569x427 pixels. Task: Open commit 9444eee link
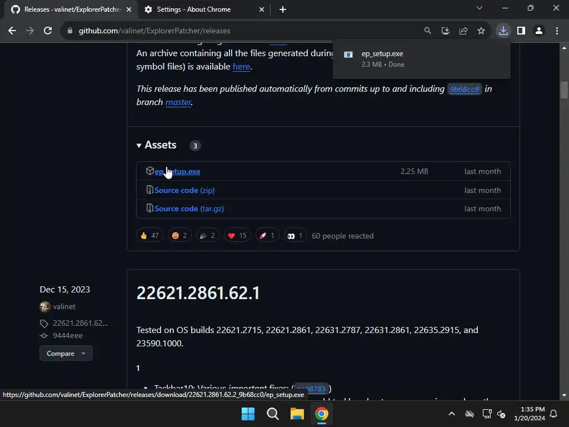[67, 335]
